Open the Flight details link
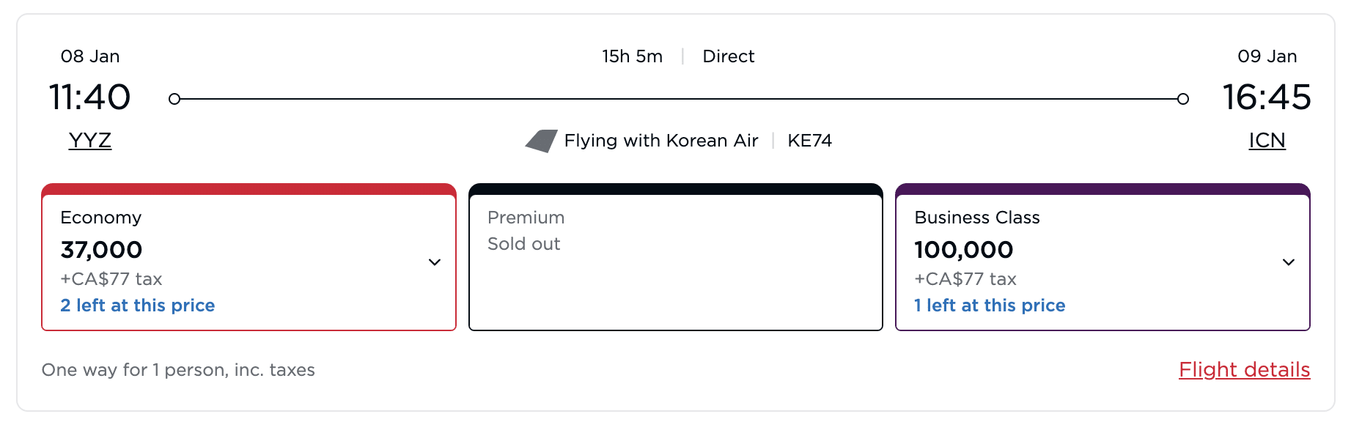 pyautogui.click(x=1244, y=370)
